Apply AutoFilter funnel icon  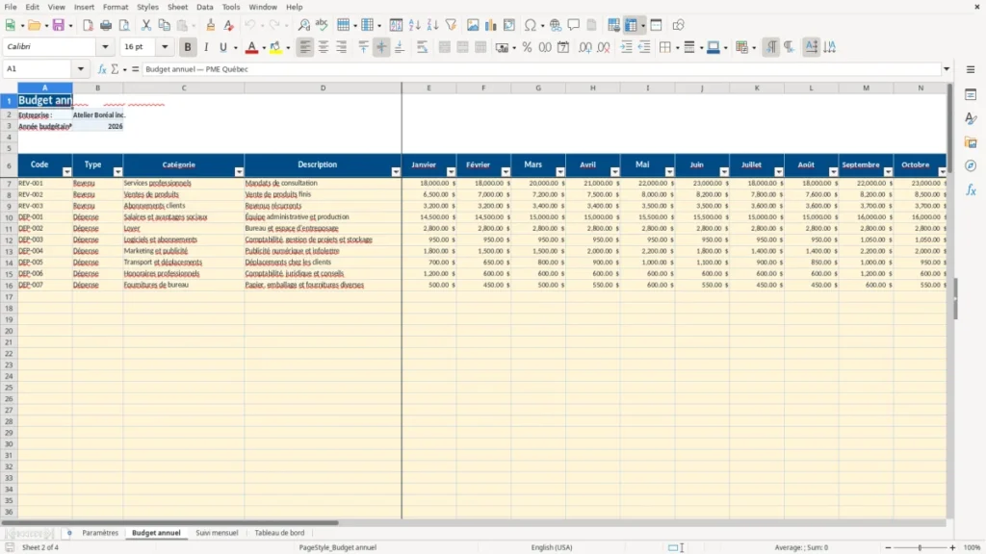click(451, 25)
